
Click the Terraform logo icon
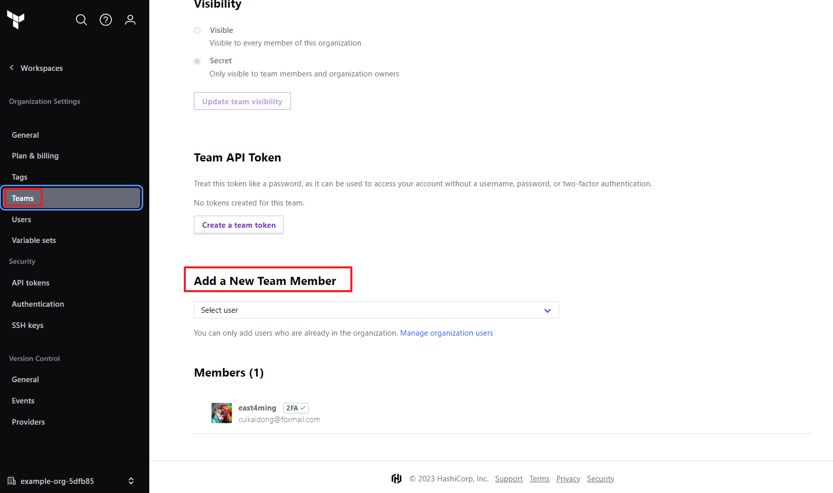[x=16, y=20]
